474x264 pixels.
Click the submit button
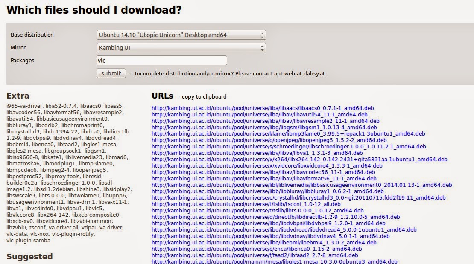pos(111,73)
